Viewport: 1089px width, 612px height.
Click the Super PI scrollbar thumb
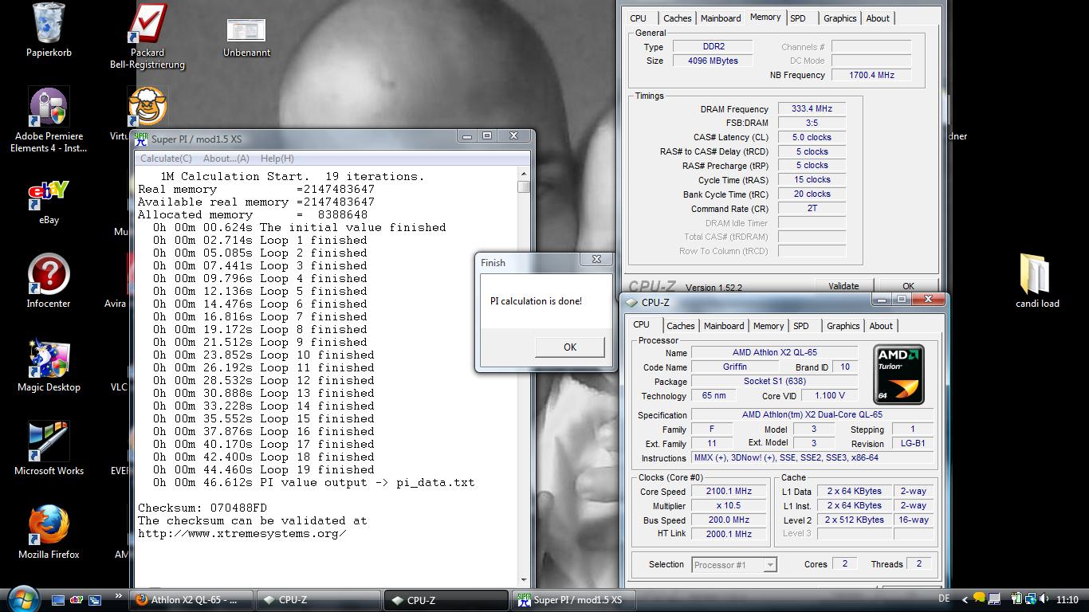[523, 187]
